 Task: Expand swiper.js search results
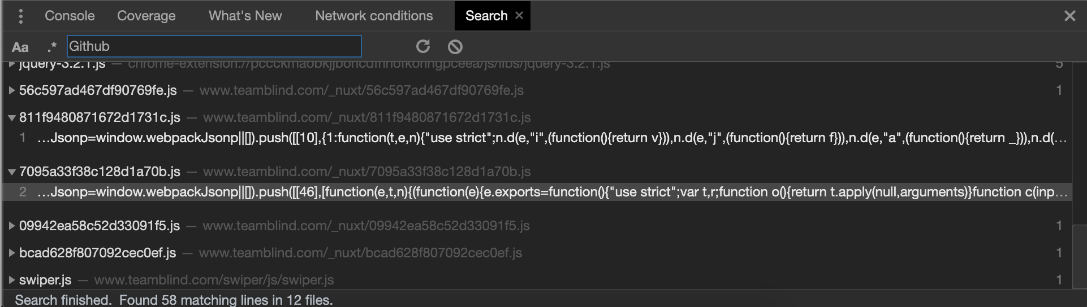point(11,280)
